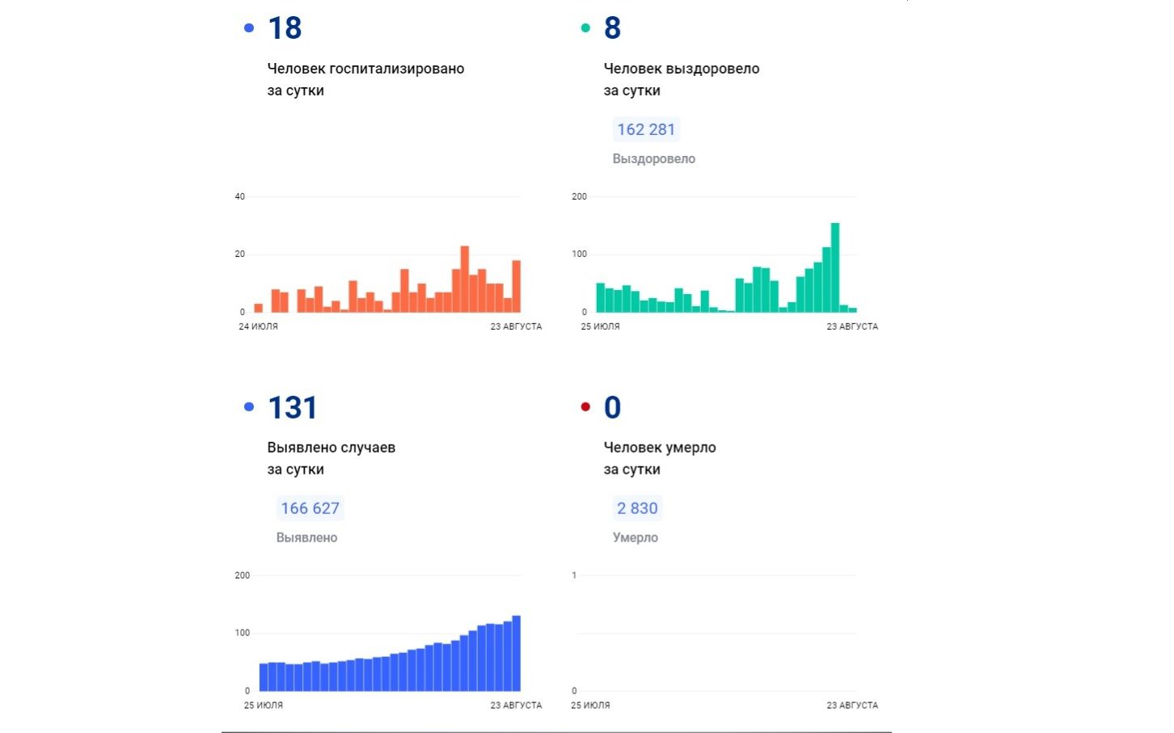Click the blue dot beside number 18
The width and height of the screenshot is (1174, 733).
pyautogui.click(x=249, y=28)
